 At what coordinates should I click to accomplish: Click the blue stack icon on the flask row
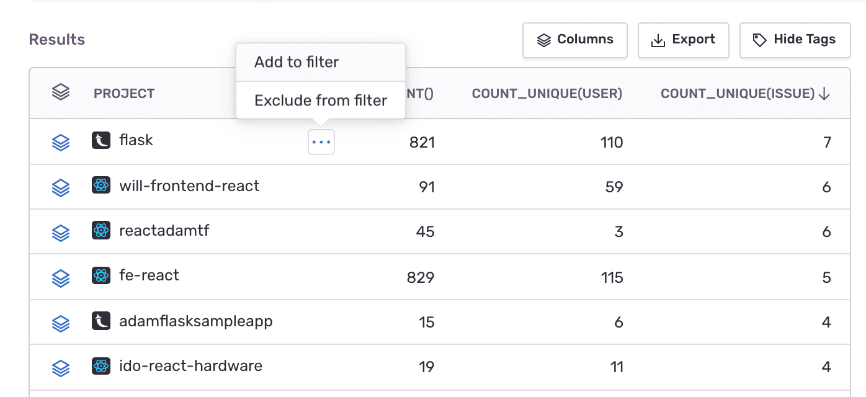60,142
